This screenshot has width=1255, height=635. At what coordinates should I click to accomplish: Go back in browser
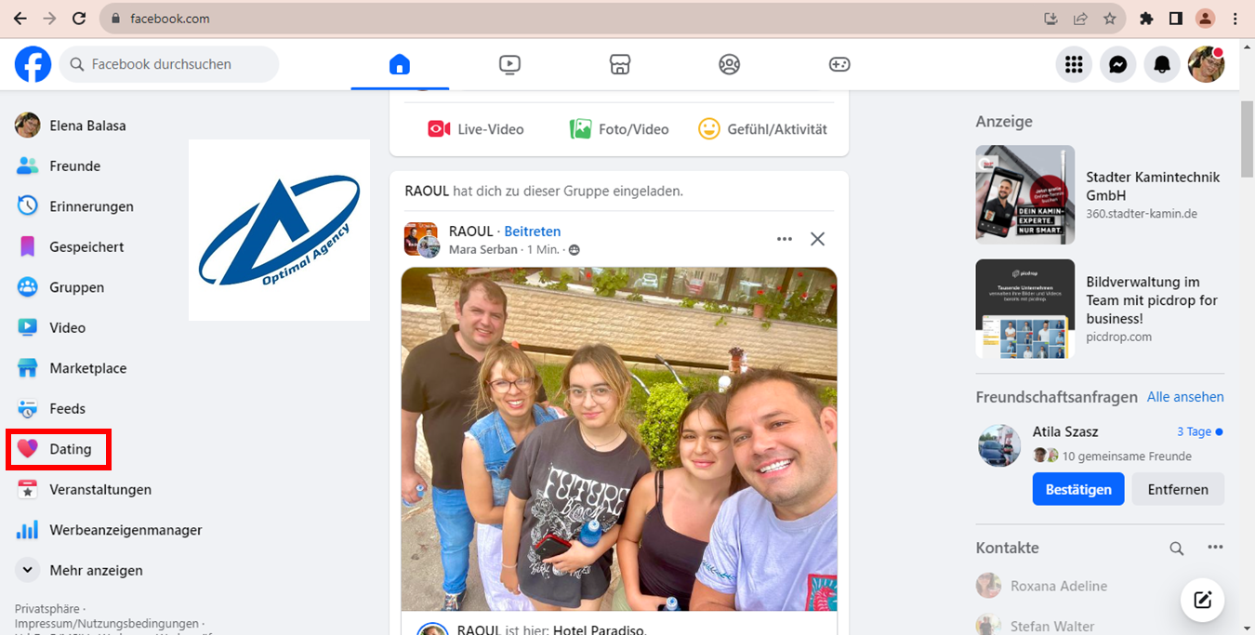click(x=20, y=19)
